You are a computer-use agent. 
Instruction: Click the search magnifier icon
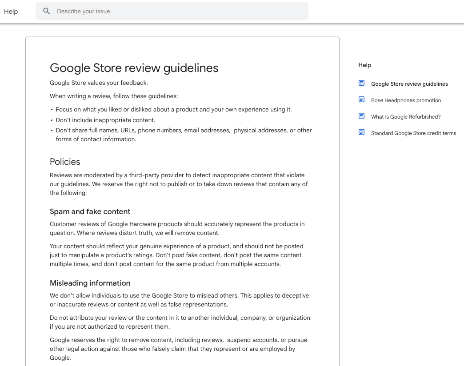47,11
